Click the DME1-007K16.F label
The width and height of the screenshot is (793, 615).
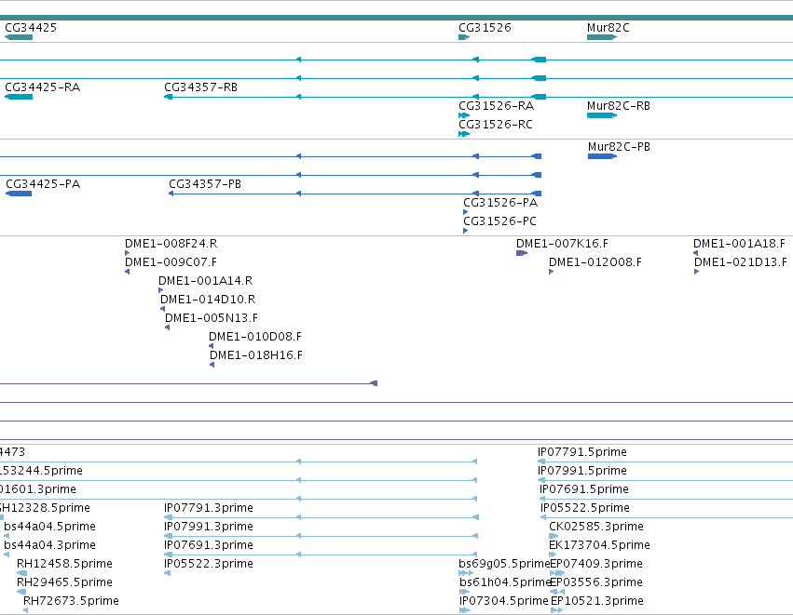(563, 244)
